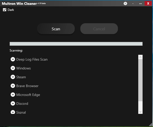Select the Windows list label
153x127 pixels.
23,68
